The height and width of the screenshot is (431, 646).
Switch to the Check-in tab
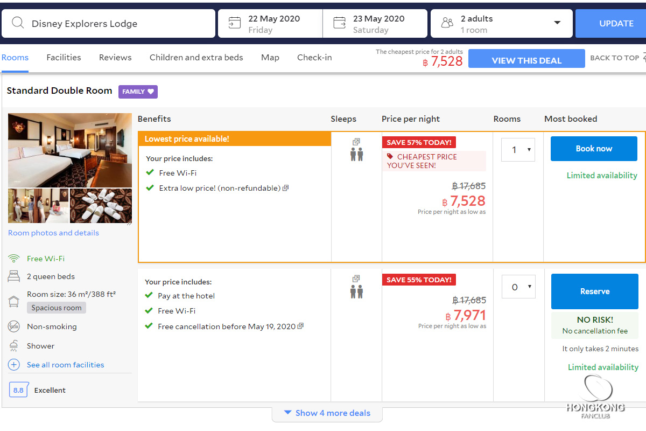click(314, 58)
